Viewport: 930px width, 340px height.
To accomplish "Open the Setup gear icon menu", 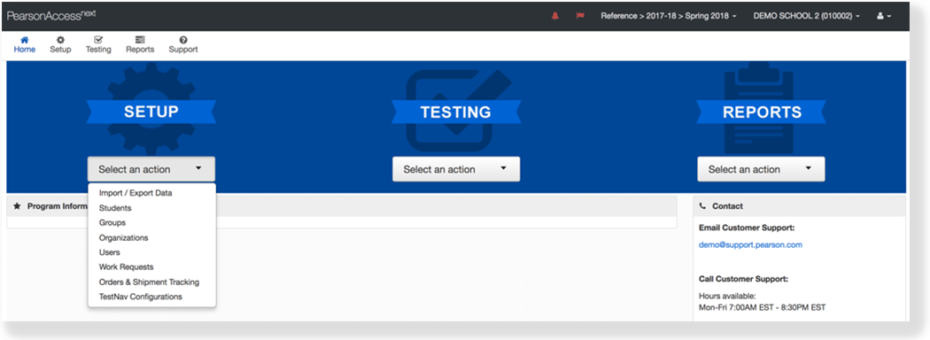I will [60, 40].
